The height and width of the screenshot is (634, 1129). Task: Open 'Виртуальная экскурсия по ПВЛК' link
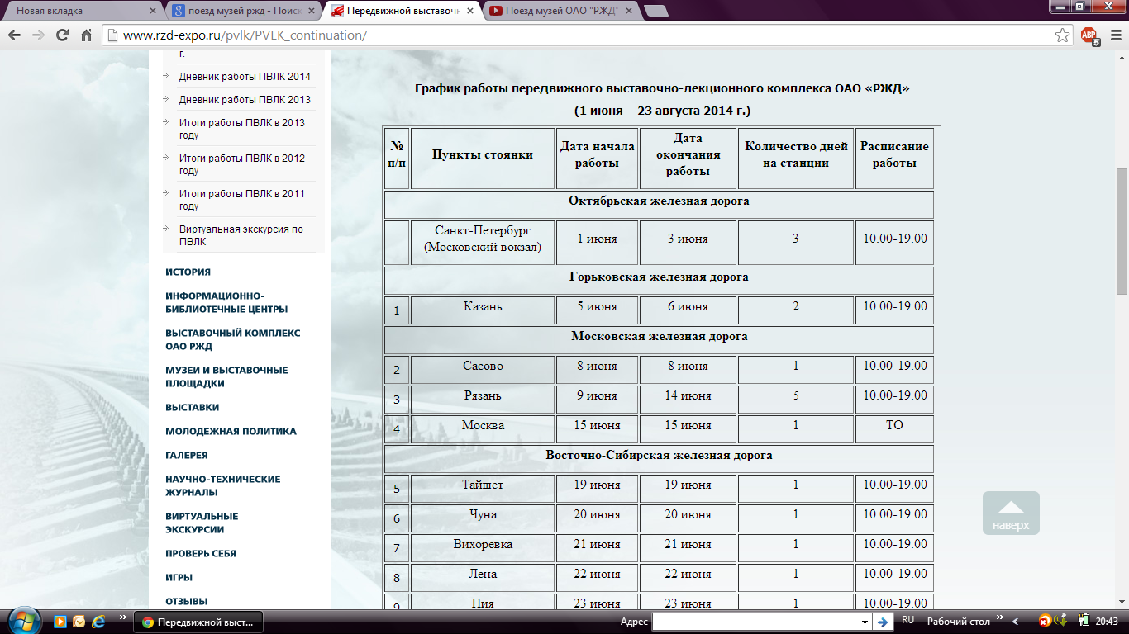point(241,235)
